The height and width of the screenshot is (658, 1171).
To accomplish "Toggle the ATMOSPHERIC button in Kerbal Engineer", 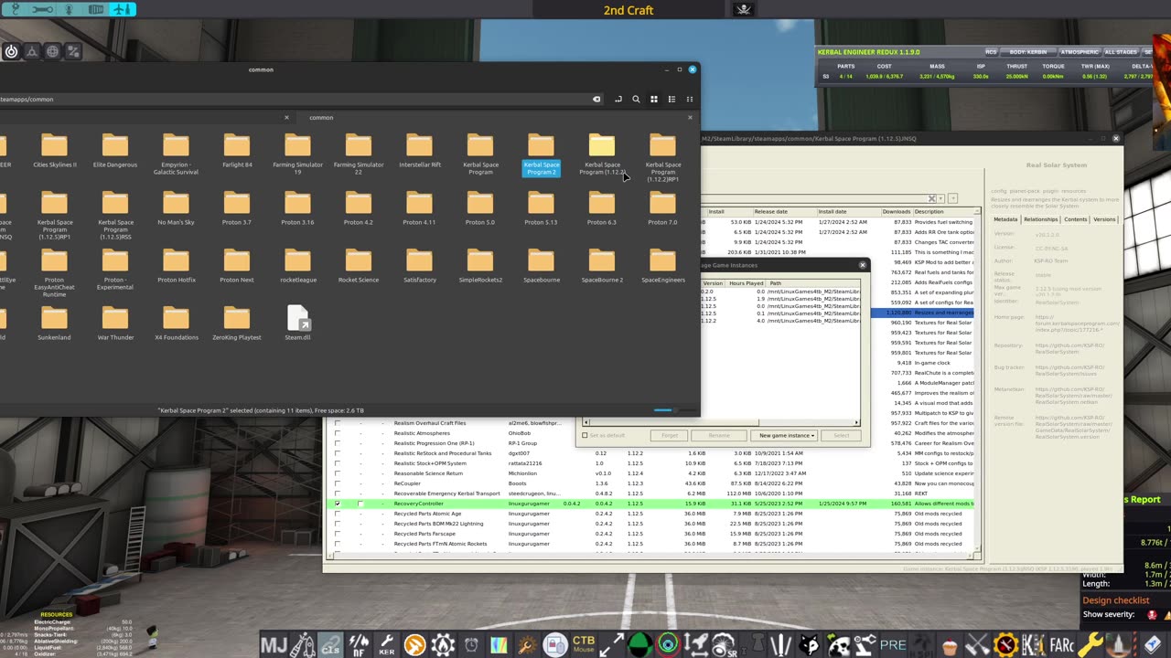I will tap(1080, 52).
